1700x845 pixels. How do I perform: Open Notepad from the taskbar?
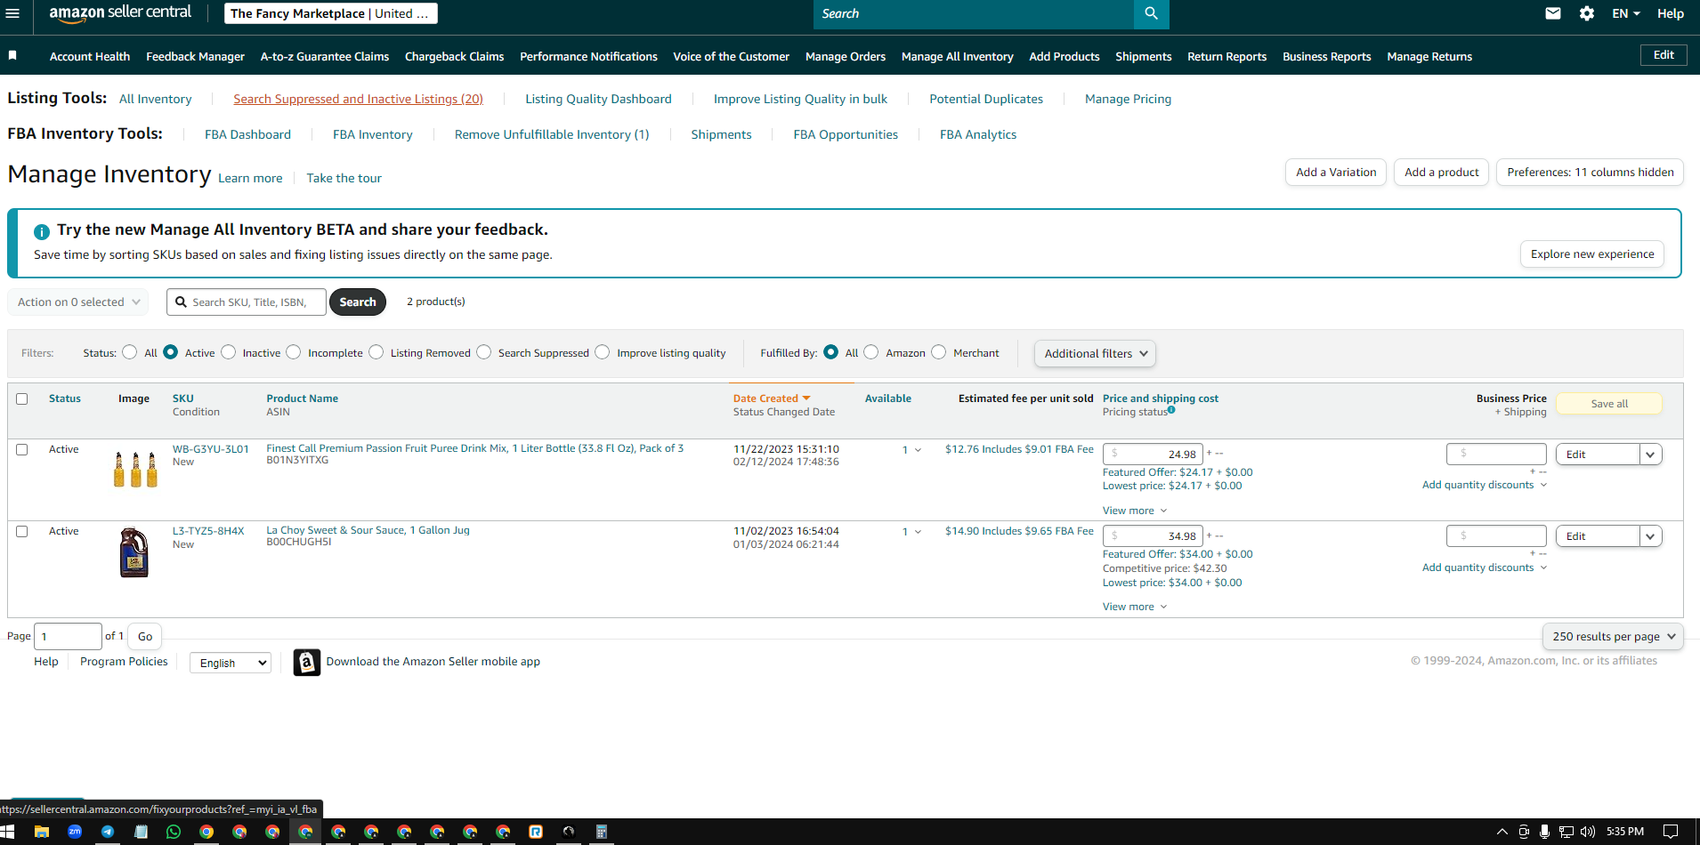pos(141,832)
